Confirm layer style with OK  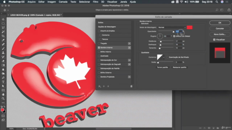220,23
